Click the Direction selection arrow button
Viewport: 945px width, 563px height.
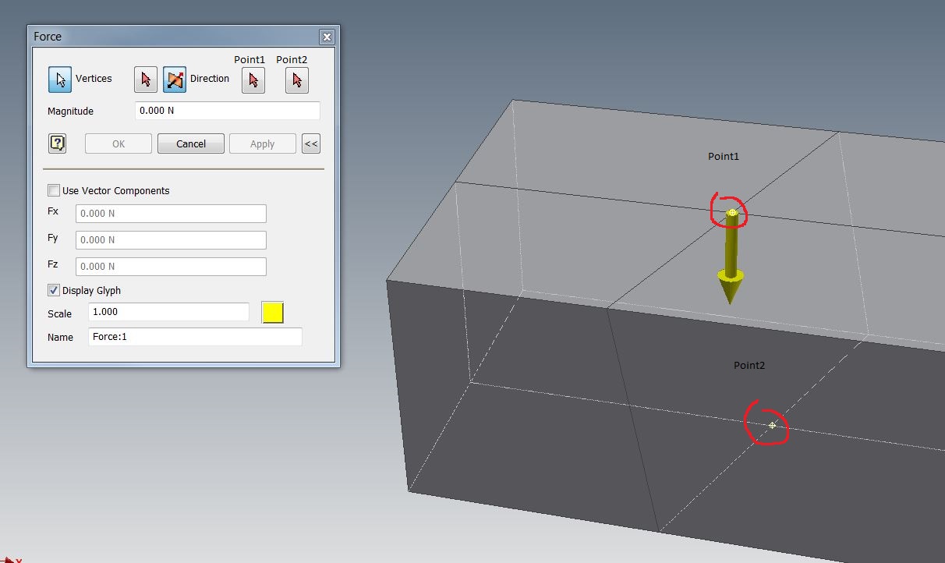click(146, 79)
